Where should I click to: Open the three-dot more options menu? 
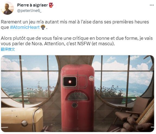(152, 5)
